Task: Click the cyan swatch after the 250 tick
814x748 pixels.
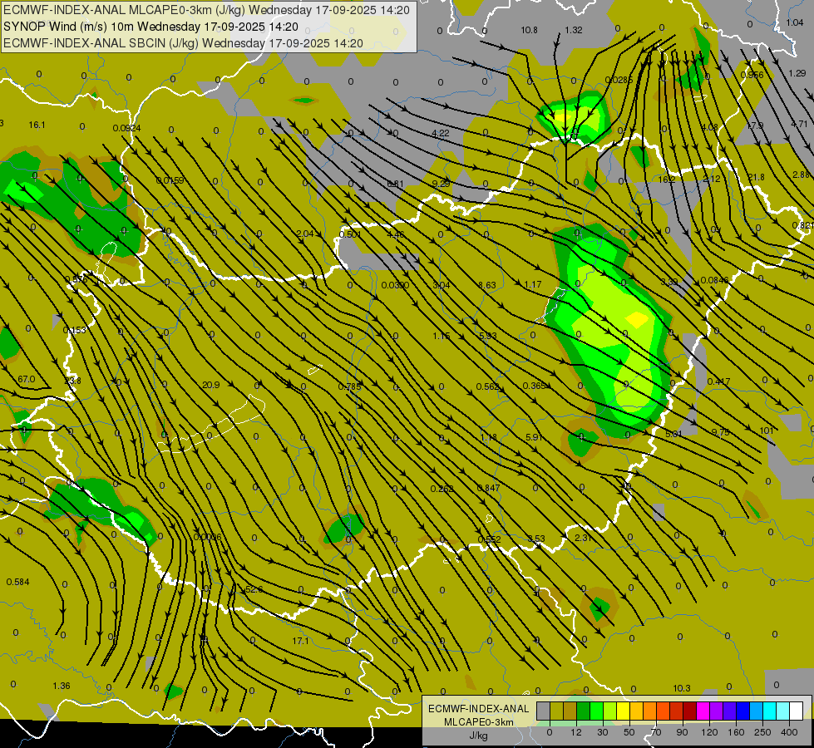Action: [769, 711]
